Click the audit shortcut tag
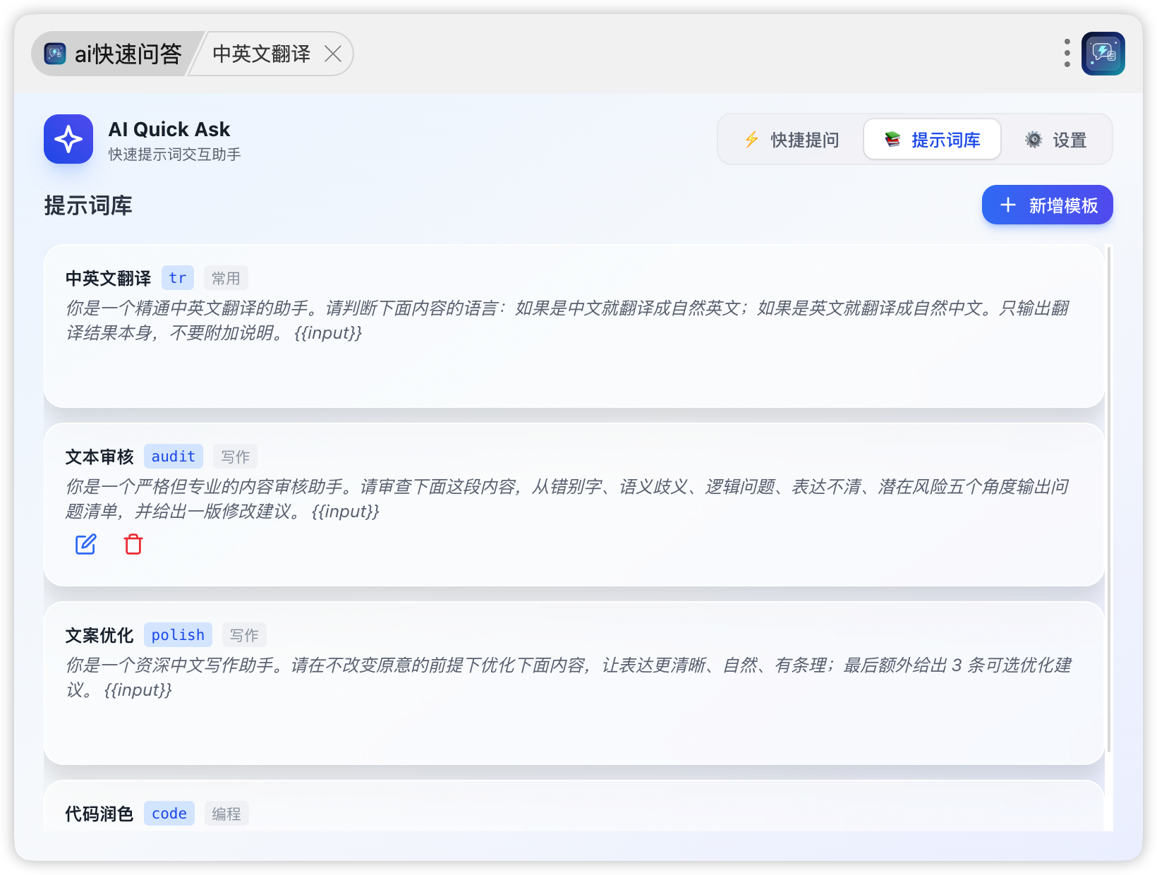Screen dimensions: 1157x875 pyautogui.click(x=174, y=457)
